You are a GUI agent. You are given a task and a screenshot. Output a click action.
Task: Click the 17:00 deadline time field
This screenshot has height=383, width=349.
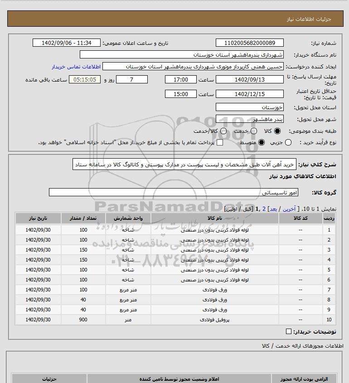coord(181,79)
